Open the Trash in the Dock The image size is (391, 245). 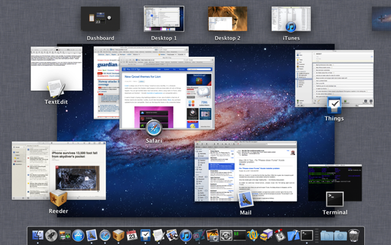(354, 235)
